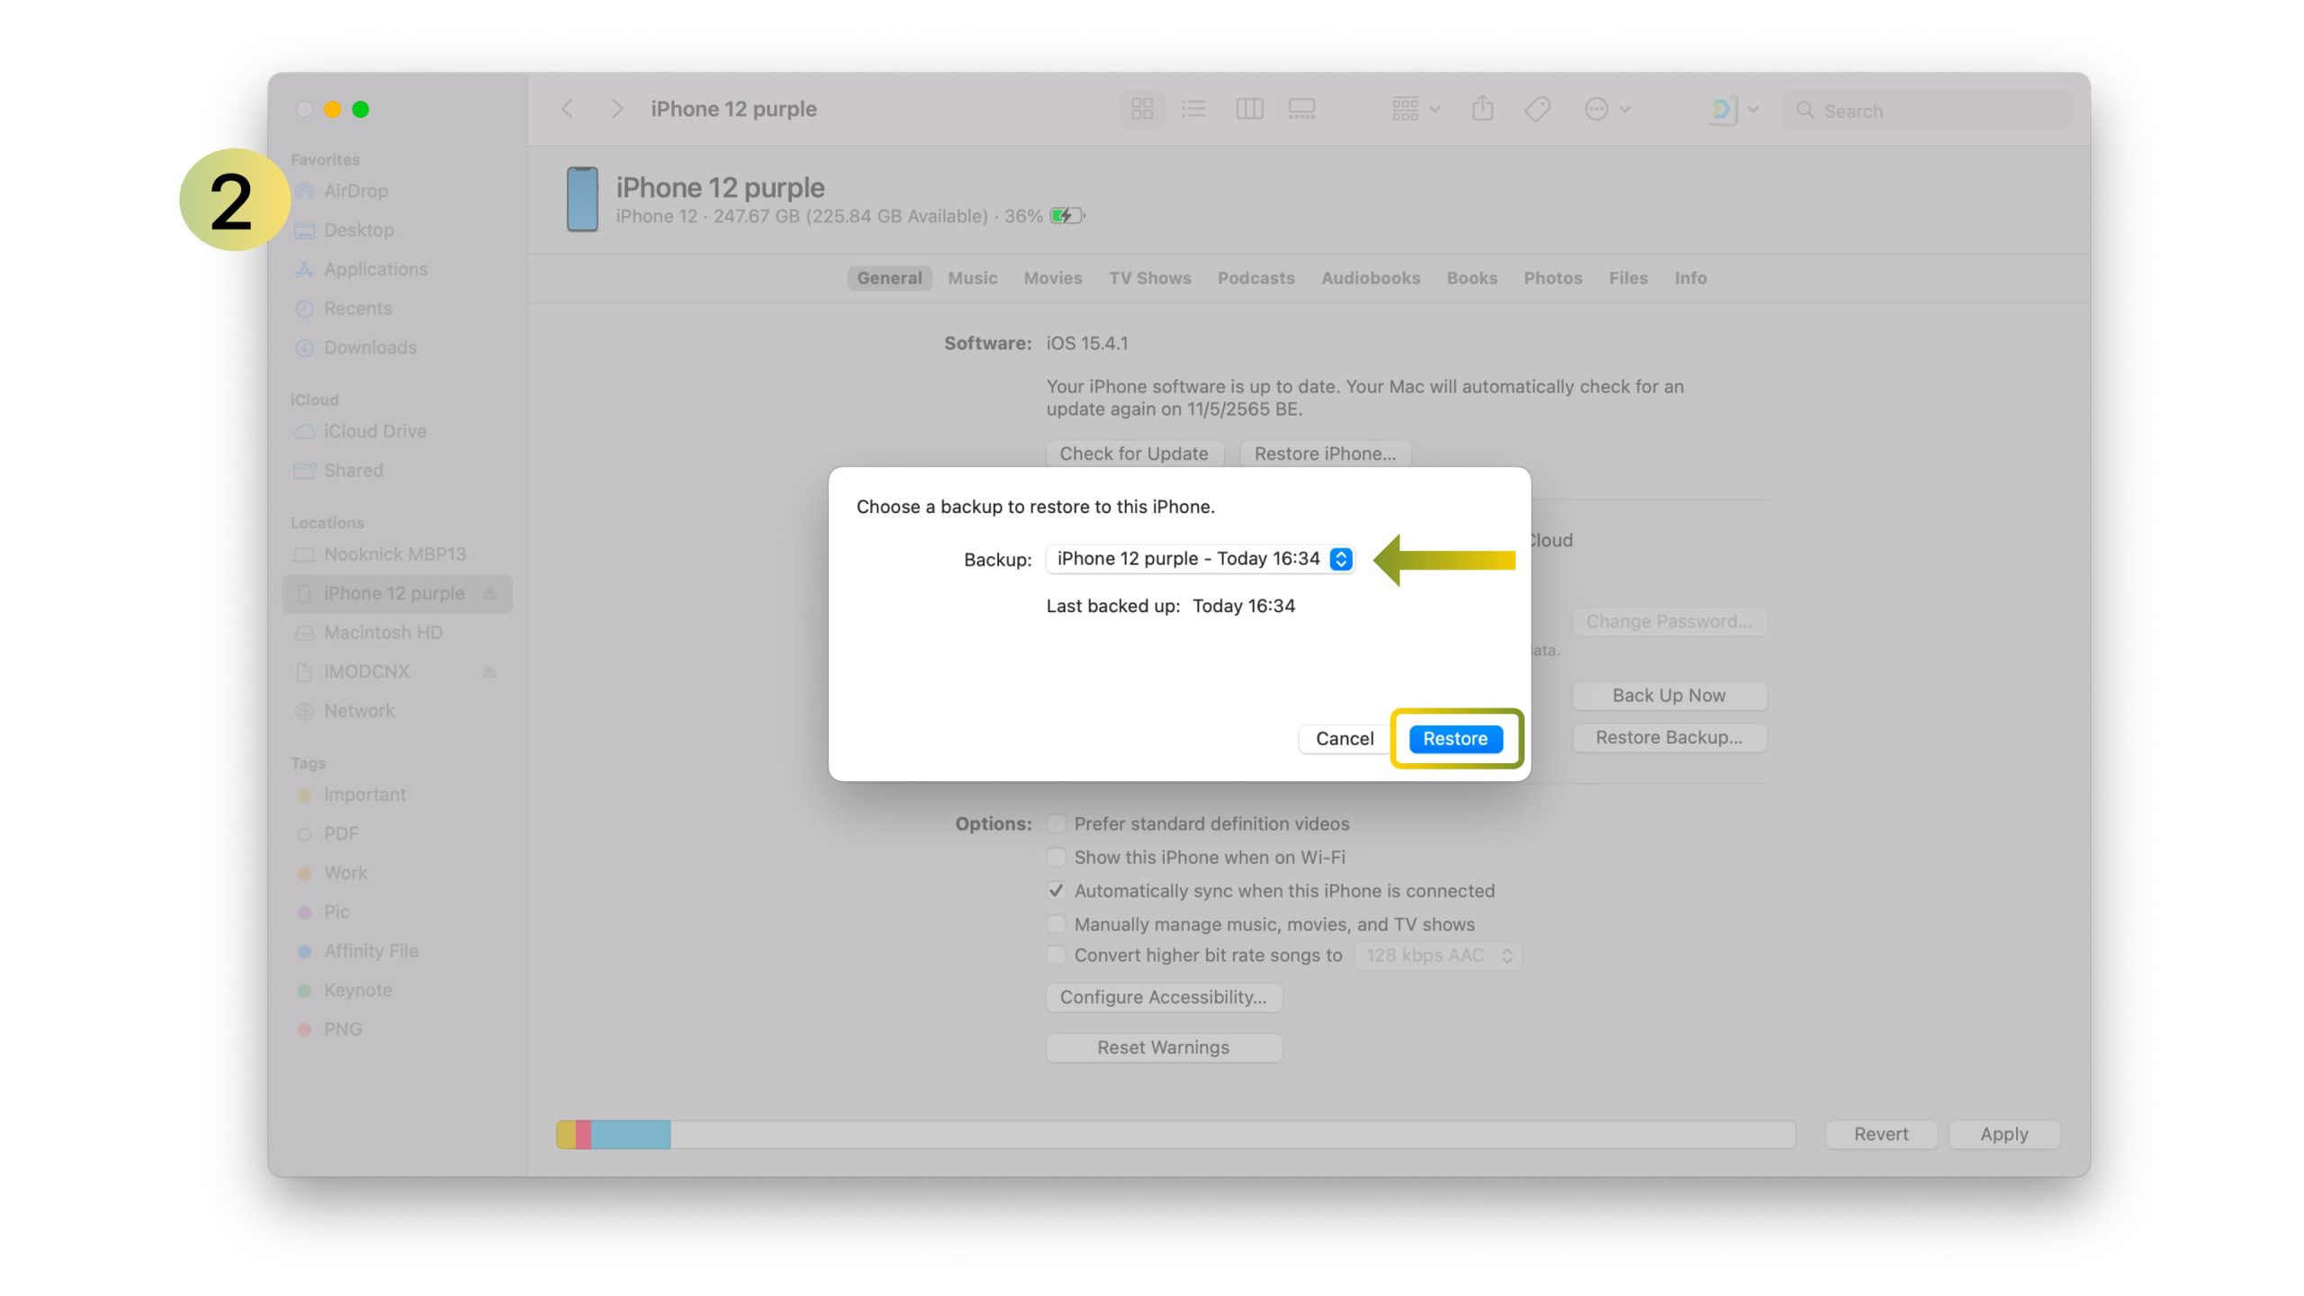Click the blue segment of storage bar

tap(630, 1134)
